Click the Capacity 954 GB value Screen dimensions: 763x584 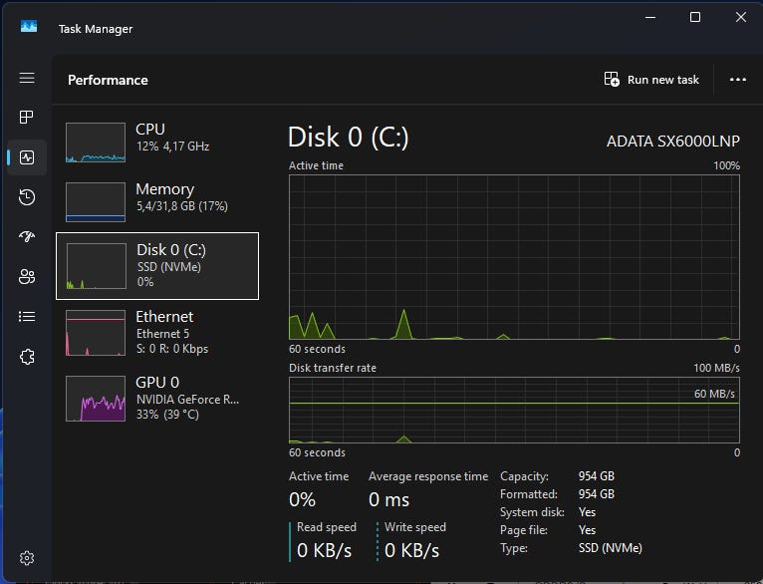click(x=596, y=476)
